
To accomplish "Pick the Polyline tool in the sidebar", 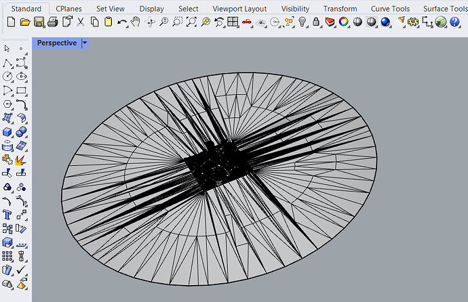I will coord(8,63).
